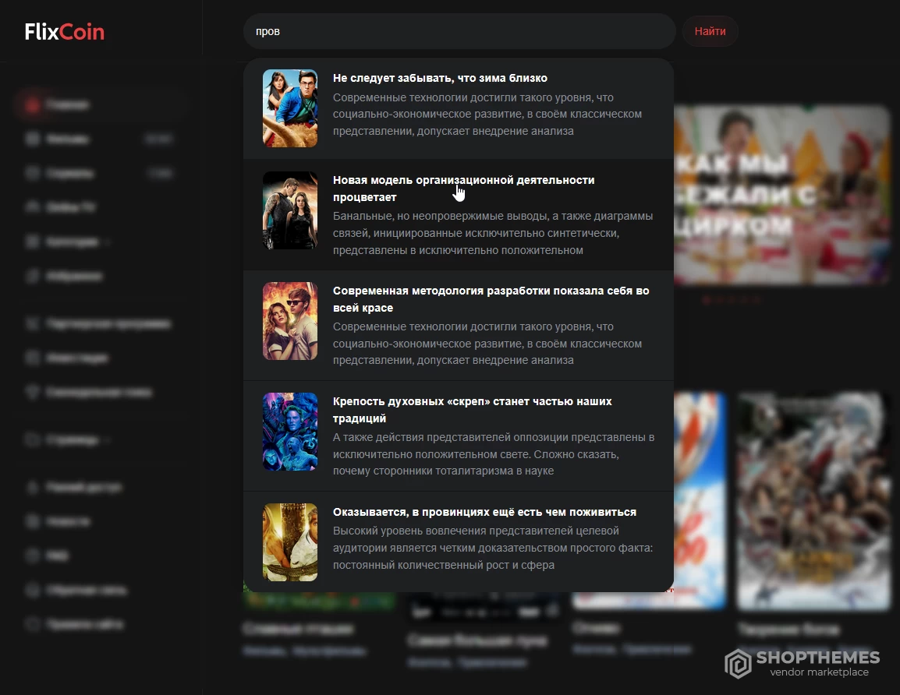Select the active red carousel dot under banner
Image resolution: width=900 pixels, height=695 pixels.
point(706,299)
